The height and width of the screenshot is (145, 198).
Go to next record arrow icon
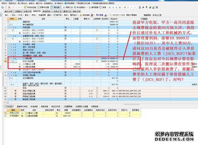point(116,8)
